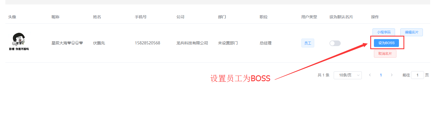
Task: Click the user avatar thumbnail image
Action: (x=19, y=42)
